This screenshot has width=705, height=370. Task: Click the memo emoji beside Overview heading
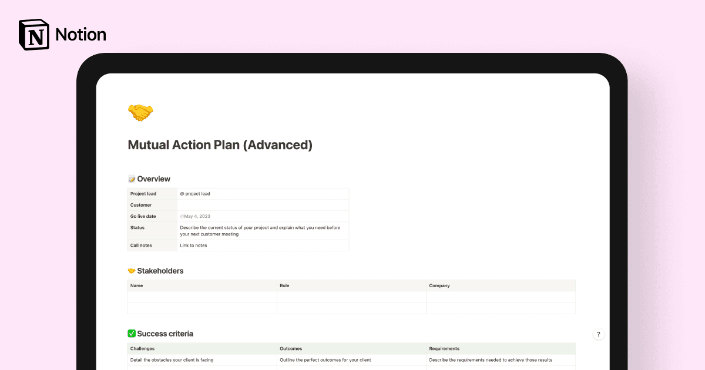tap(132, 179)
